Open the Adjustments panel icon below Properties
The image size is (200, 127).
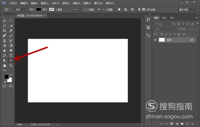point(148,35)
